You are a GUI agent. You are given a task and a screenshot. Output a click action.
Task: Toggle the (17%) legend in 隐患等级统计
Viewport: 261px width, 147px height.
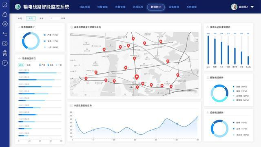coord(51,41)
